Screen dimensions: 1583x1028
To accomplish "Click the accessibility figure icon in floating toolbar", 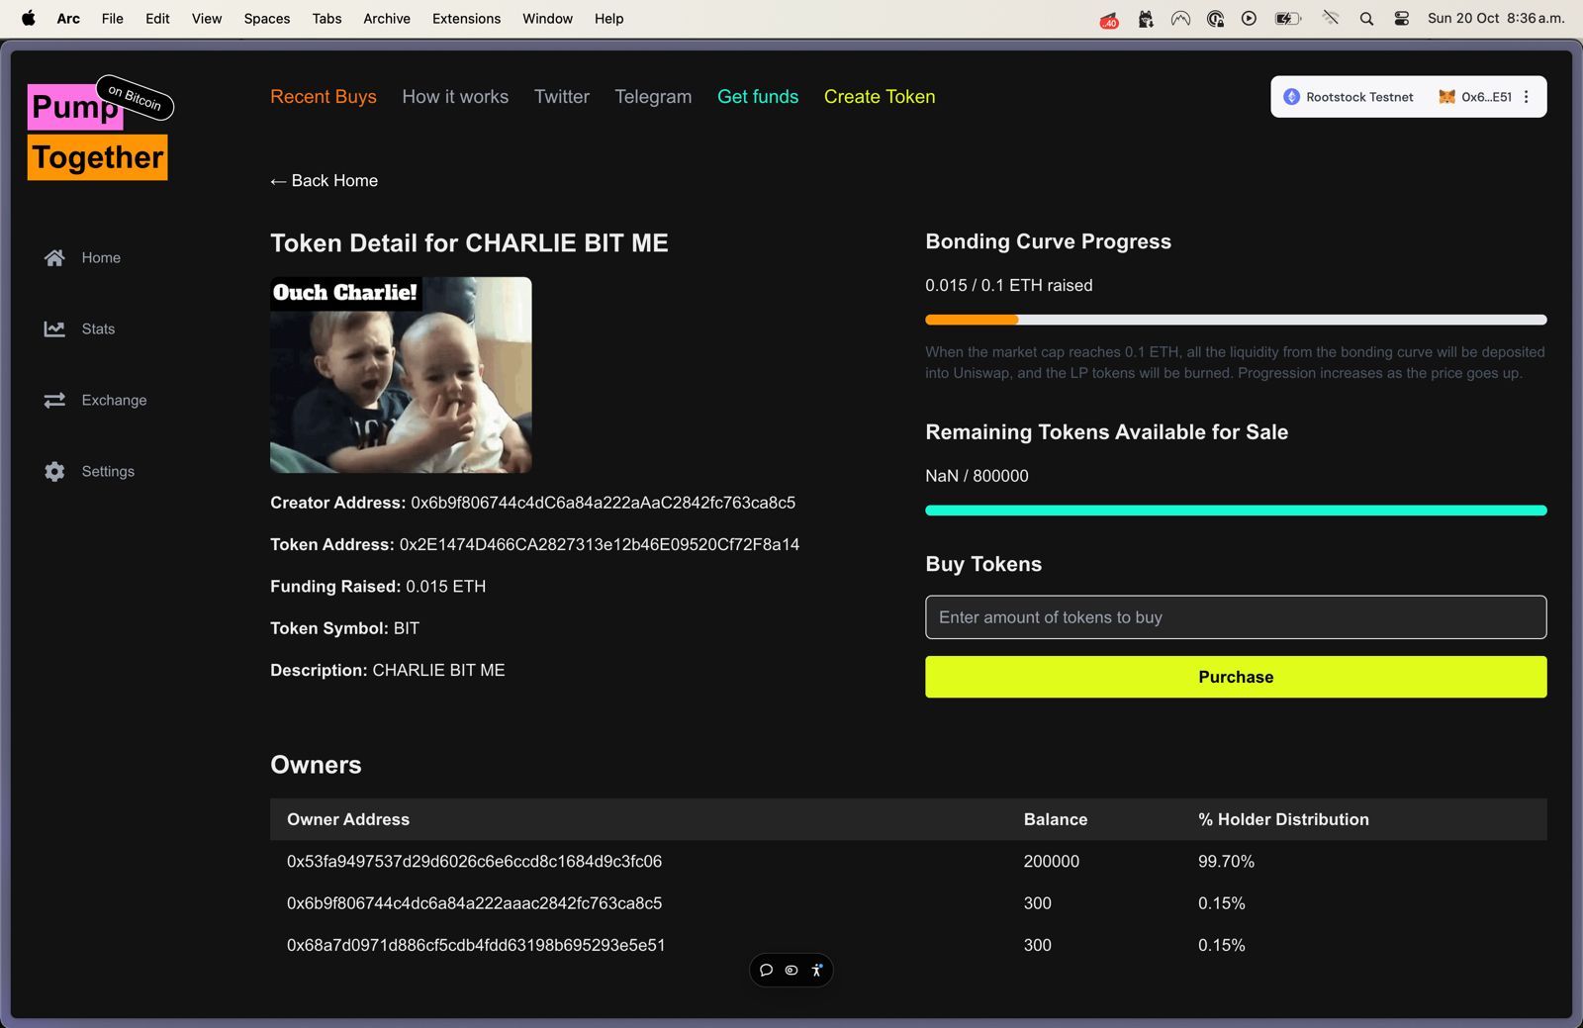I will [x=816, y=971].
